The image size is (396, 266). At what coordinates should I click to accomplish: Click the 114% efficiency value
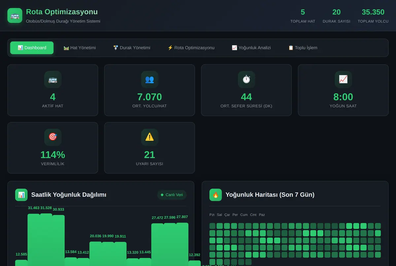click(53, 155)
